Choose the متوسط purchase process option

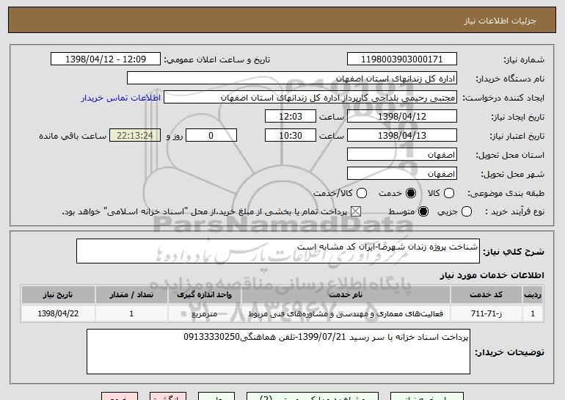(423, 211)
